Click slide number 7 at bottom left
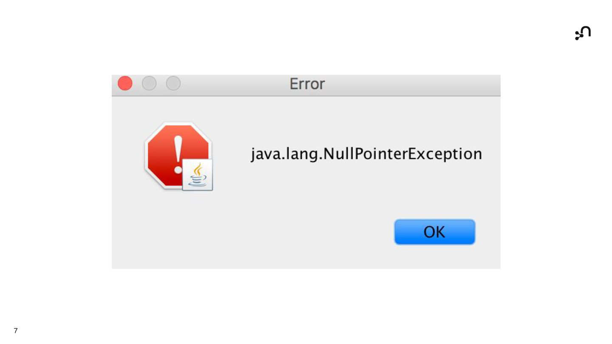The width and height of the screenshot is (612, 344). (16, 331)
